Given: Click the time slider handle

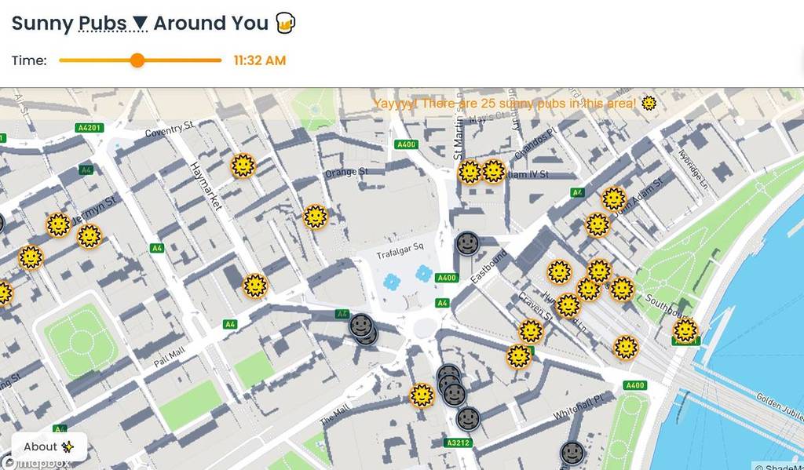Looking at the screenshot, I should click(x=137, y=60).
